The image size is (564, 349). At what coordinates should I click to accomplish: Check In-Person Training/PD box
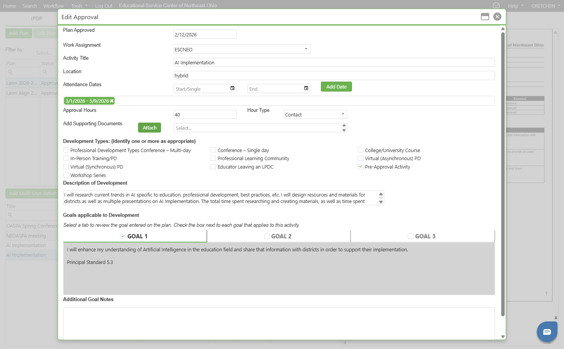(x=66, y=158)
